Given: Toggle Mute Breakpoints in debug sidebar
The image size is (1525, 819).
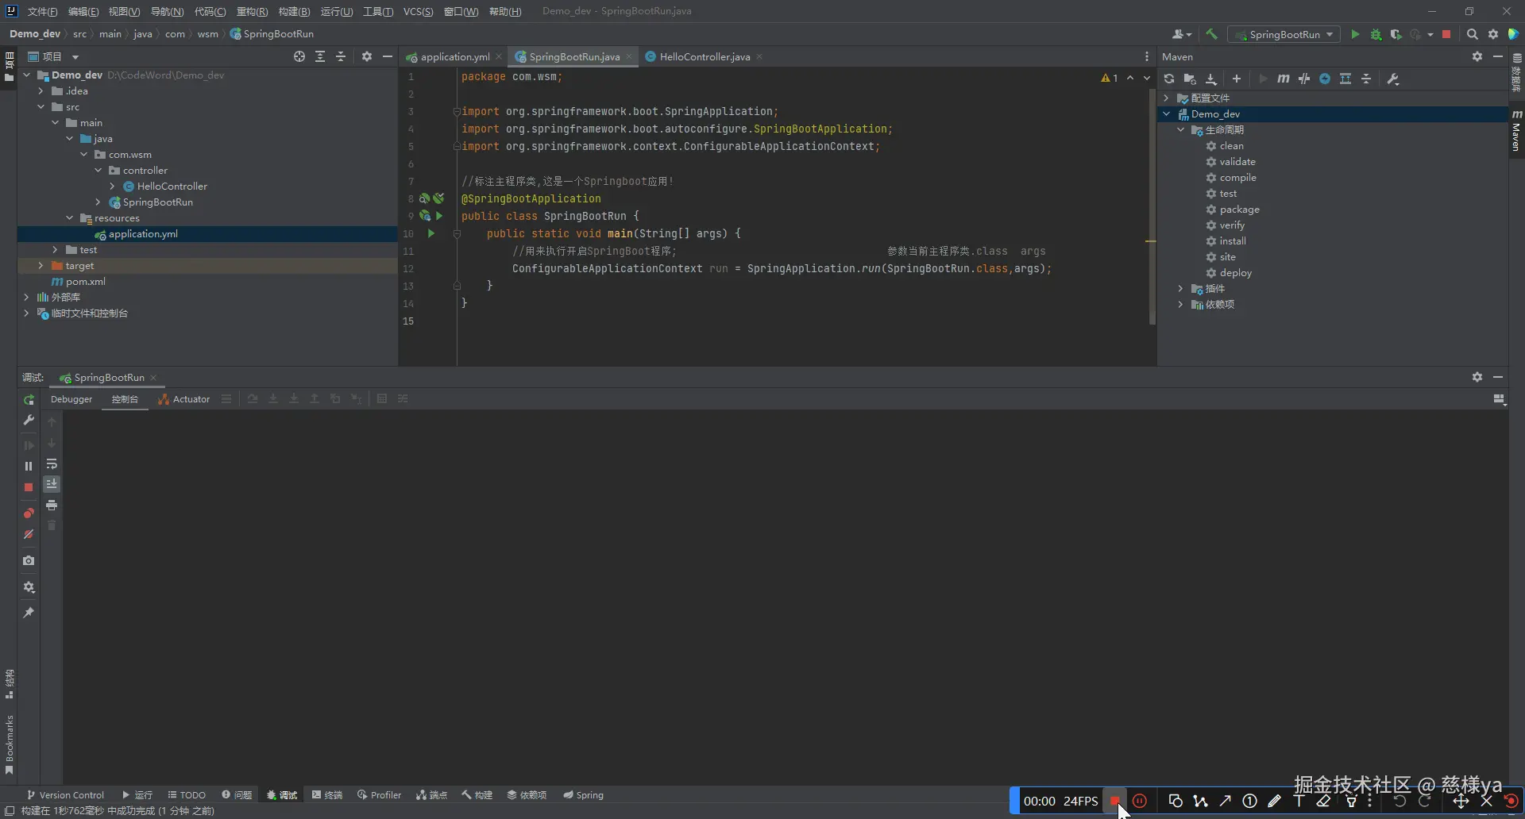Looking at the screenshot, I should [x=29, y=535].
